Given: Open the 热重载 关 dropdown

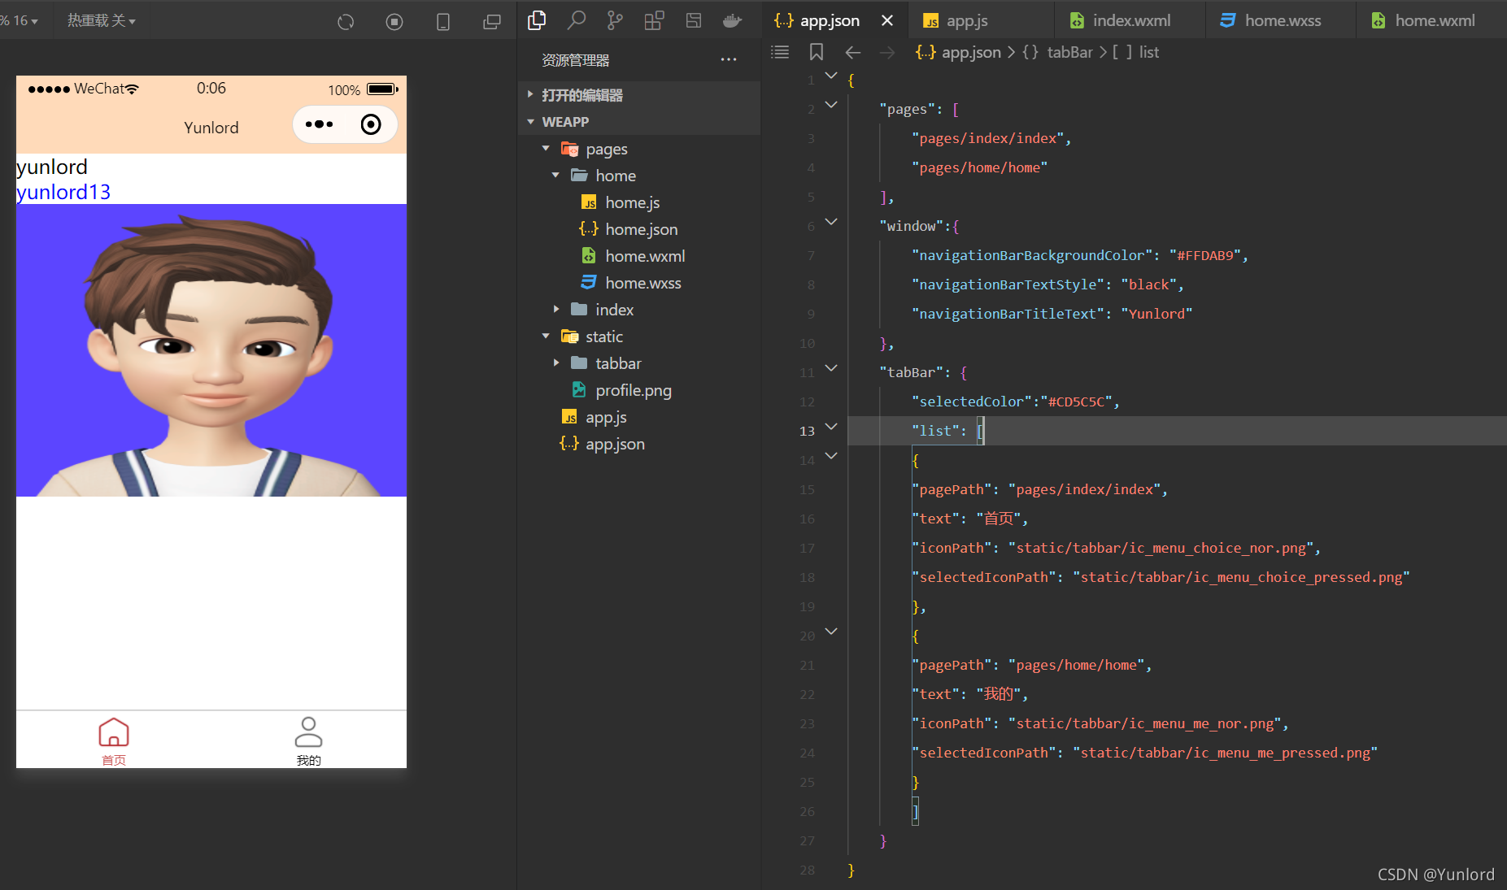Looking at the screenshot, I should 101,20.
